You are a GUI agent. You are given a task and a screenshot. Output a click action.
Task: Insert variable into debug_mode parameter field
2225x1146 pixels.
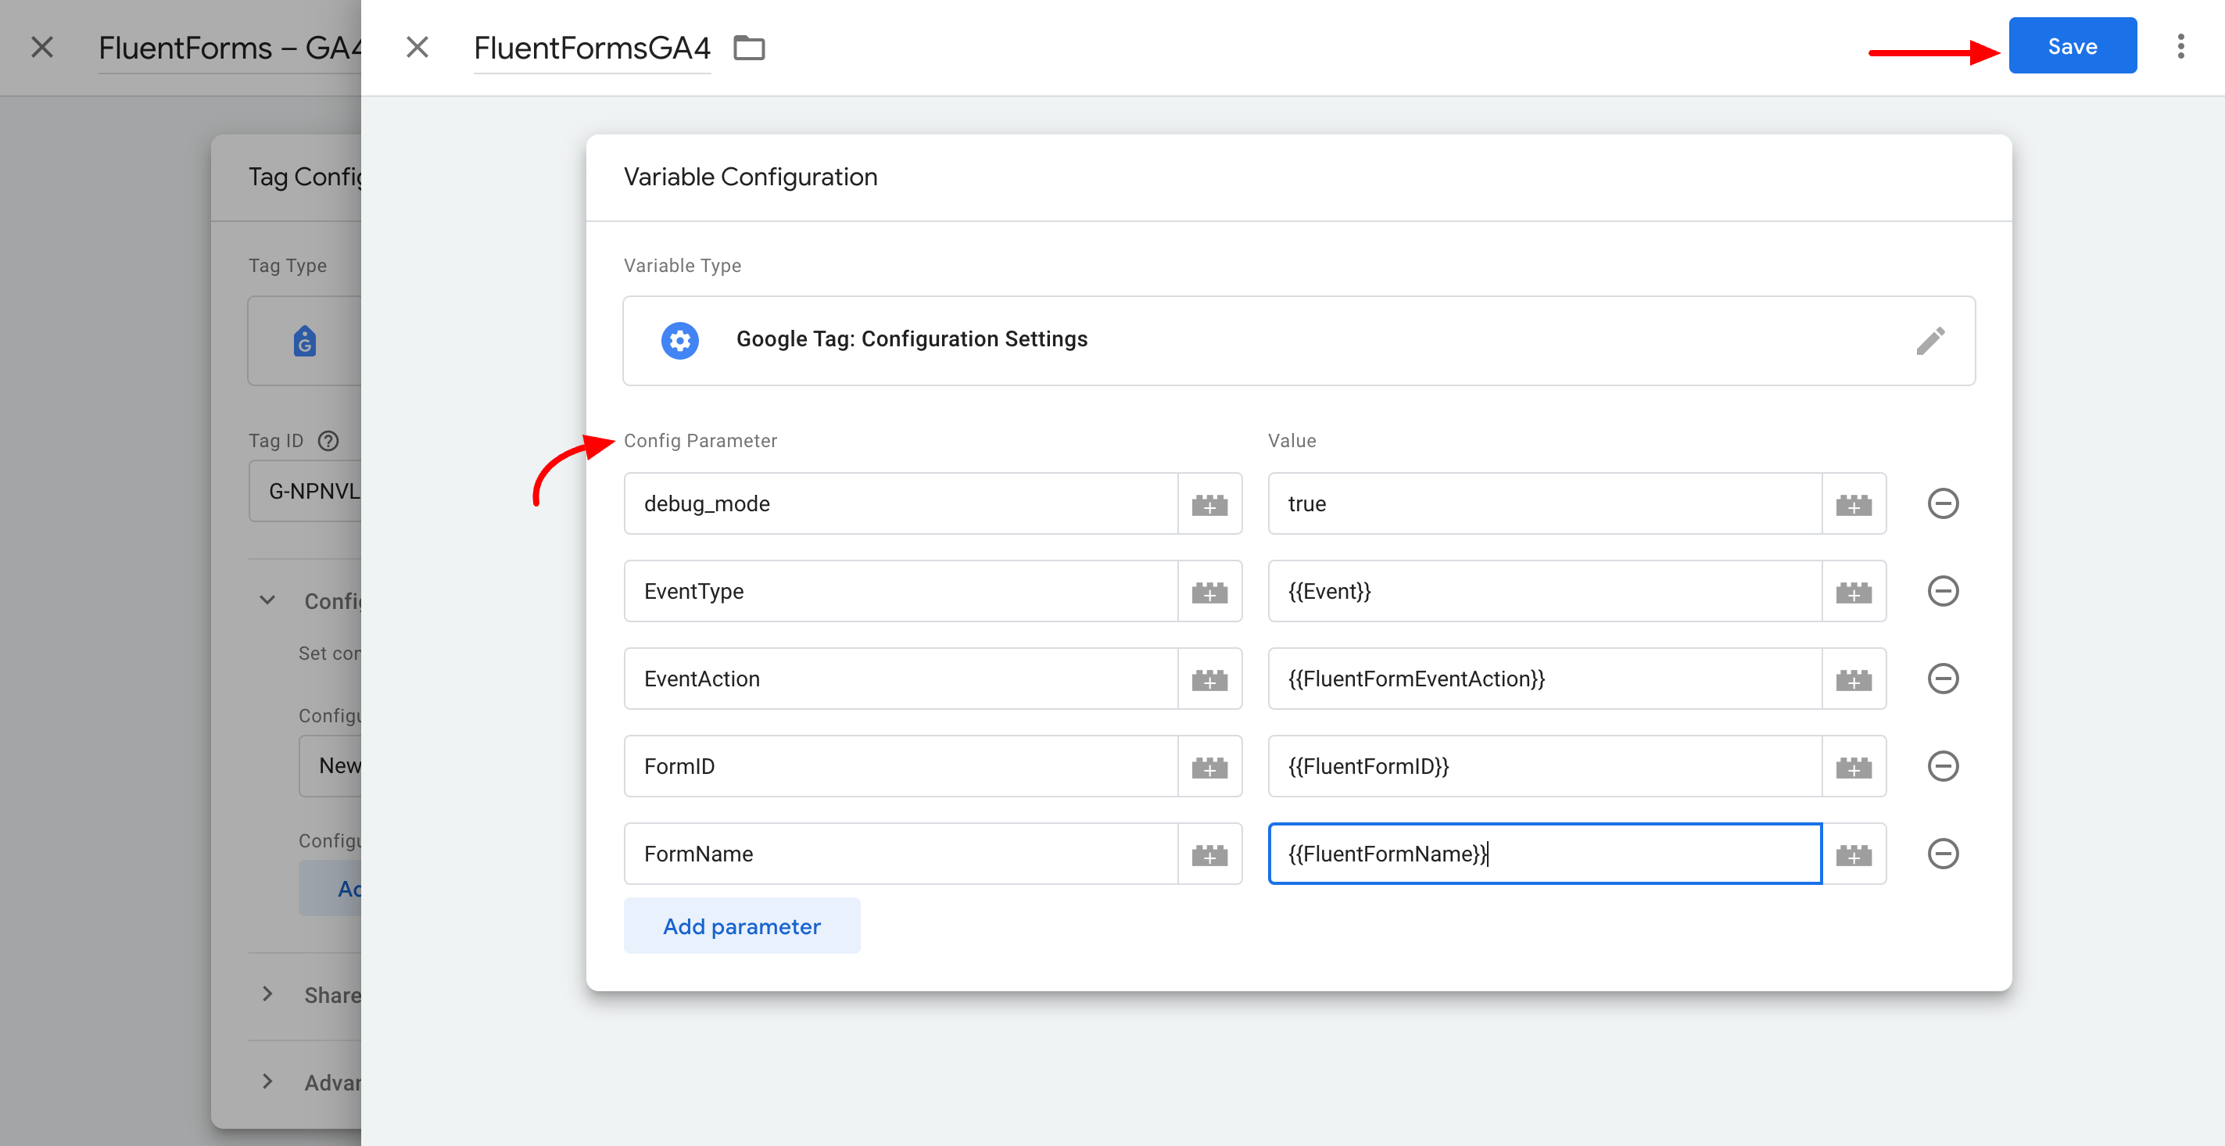click(1209, 504)
